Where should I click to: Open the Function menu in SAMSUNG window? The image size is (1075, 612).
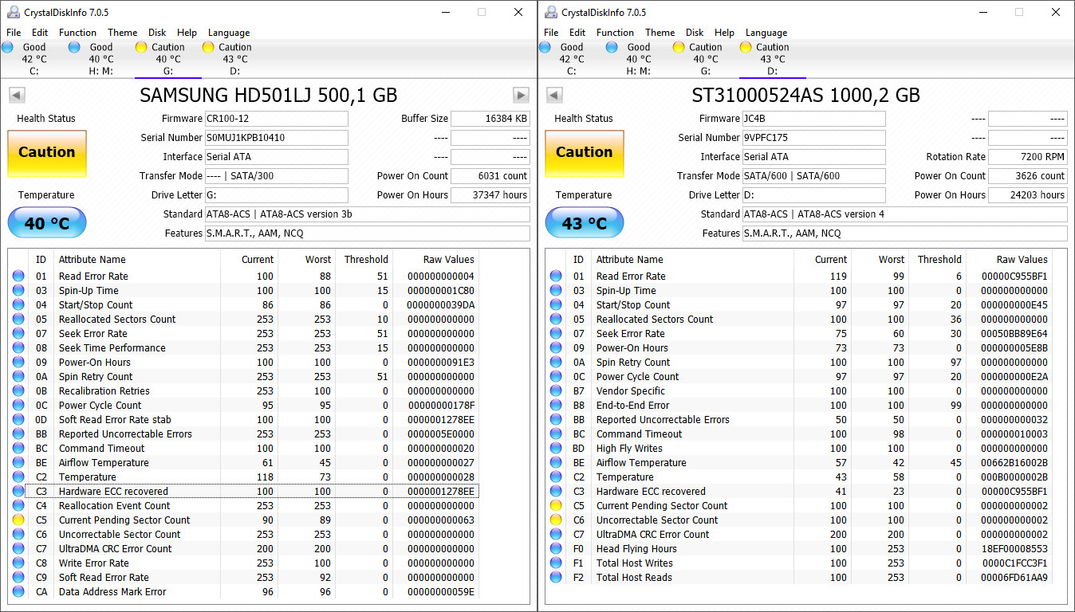pyautogui.click(x=77, y=33)
